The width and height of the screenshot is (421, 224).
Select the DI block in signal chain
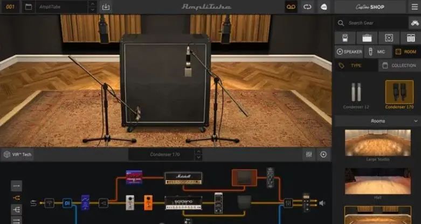(x=67, y=203)
